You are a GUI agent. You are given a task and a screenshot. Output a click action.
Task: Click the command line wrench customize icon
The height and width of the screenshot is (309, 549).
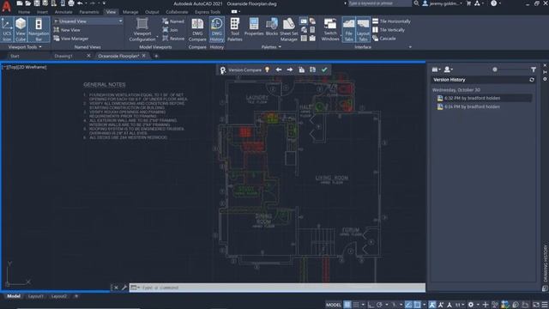pyautogui.click(x=124, y=288)
